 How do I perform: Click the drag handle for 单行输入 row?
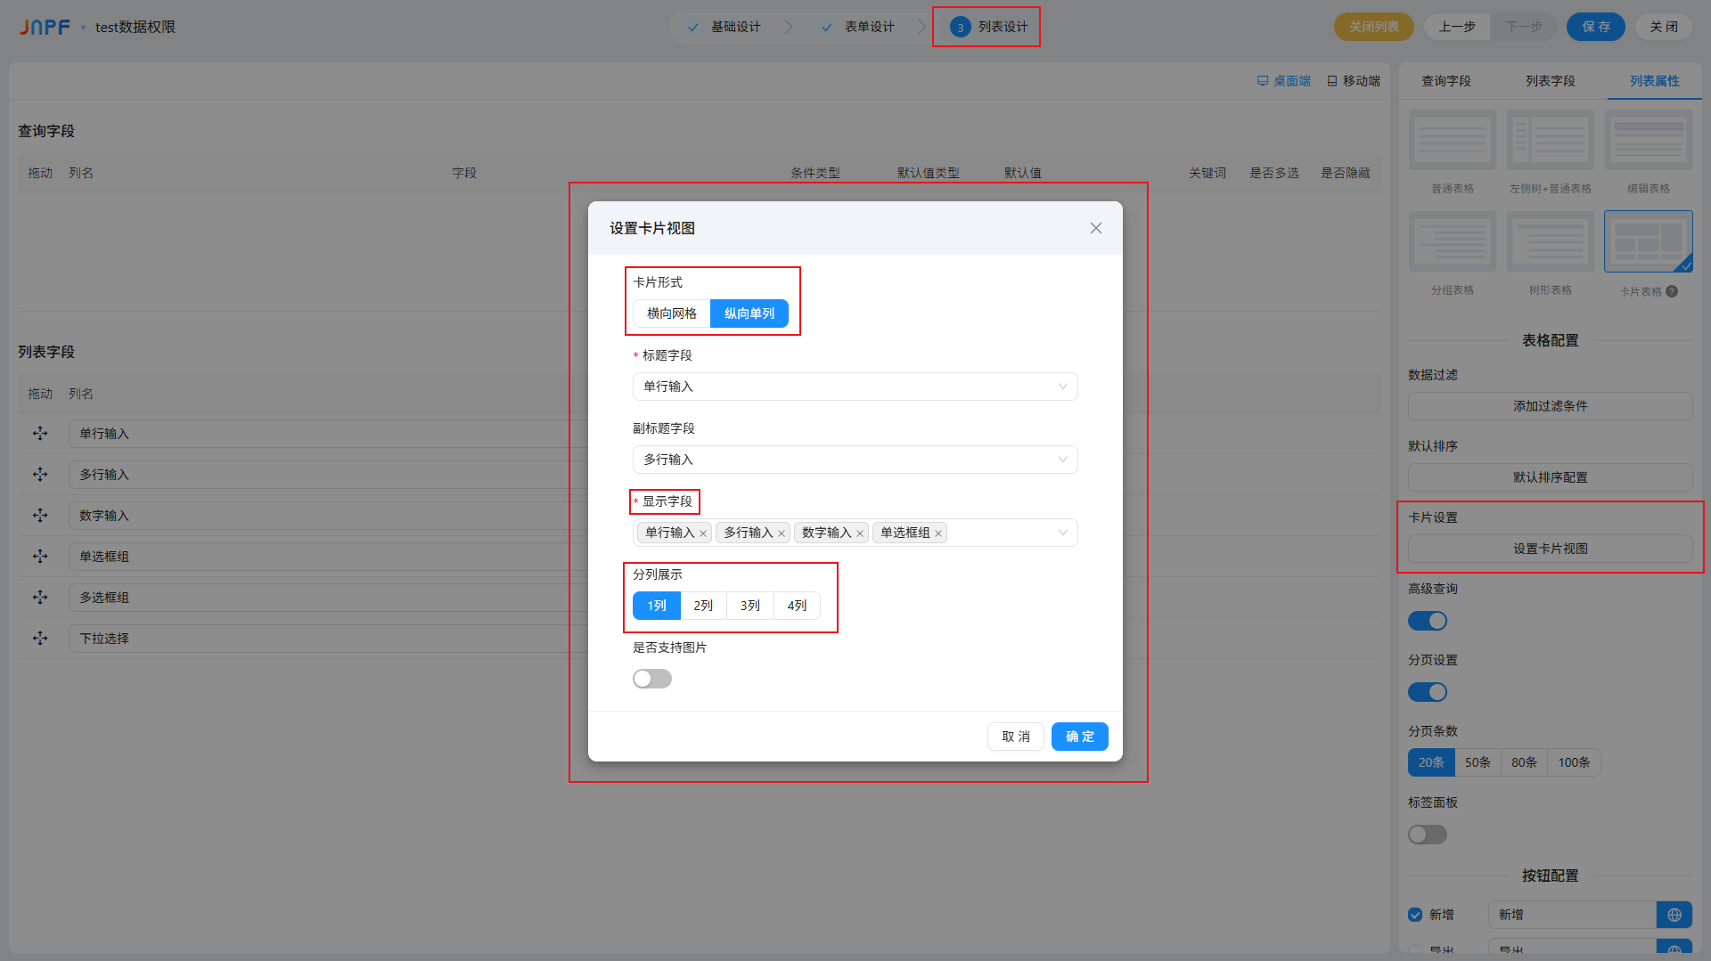point(40,434)
